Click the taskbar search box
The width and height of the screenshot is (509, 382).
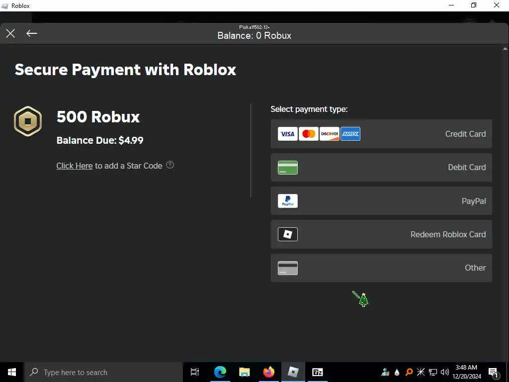(x=103, y=372)
